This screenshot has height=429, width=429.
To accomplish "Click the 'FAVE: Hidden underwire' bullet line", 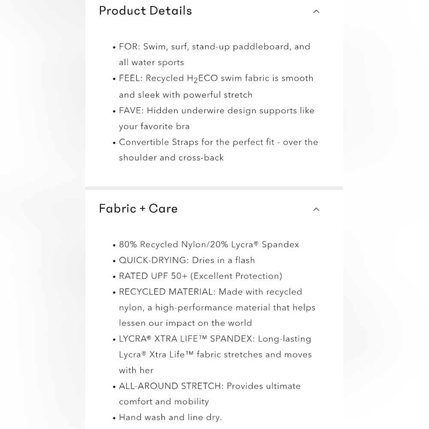I will pos(217,111).
